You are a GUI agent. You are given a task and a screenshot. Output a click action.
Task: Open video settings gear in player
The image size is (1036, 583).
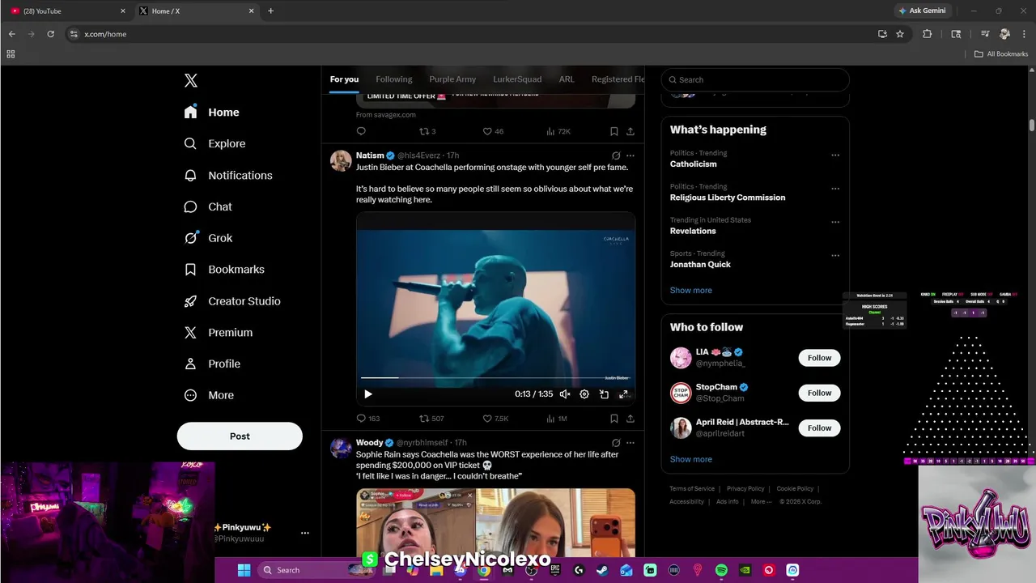[584, 394]
